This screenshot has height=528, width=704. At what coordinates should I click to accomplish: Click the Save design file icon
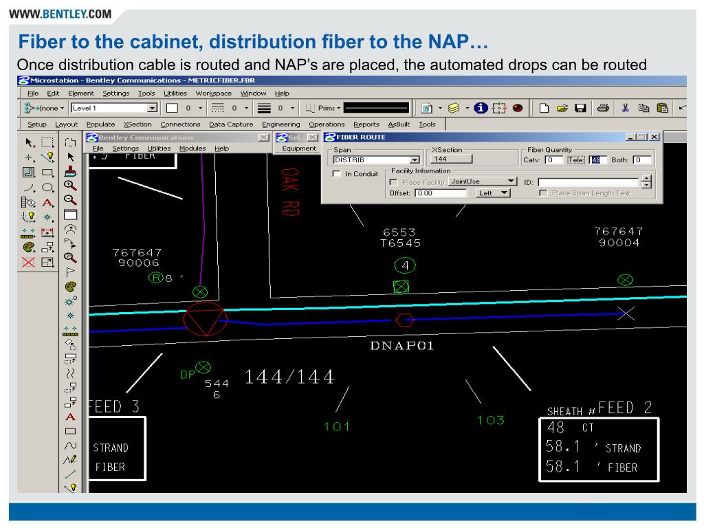(580, 108)
